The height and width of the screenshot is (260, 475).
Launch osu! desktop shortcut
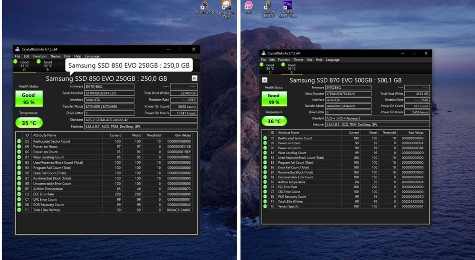[x=248, y=7]
